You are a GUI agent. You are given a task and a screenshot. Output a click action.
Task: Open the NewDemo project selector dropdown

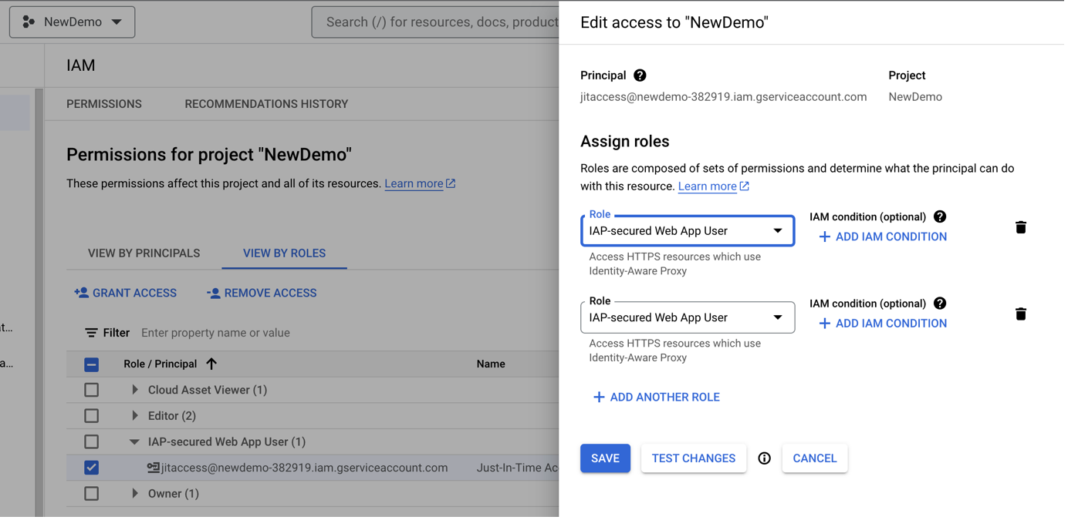click(73, 22)
